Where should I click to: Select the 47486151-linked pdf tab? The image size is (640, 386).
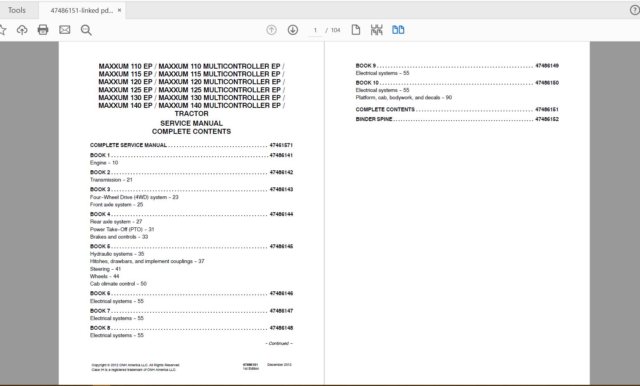(x=82, y=10)
